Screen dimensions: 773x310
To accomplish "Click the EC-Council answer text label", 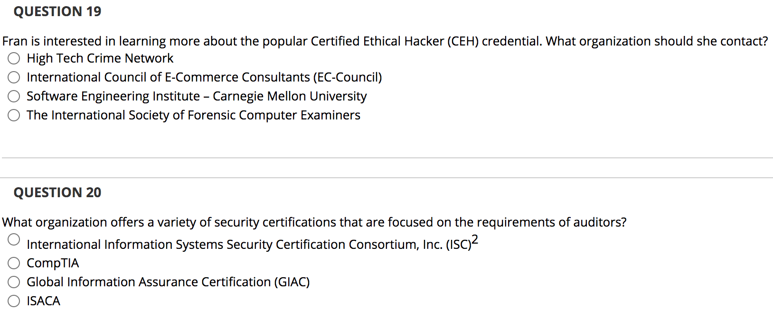I will (x=204, y=77).
